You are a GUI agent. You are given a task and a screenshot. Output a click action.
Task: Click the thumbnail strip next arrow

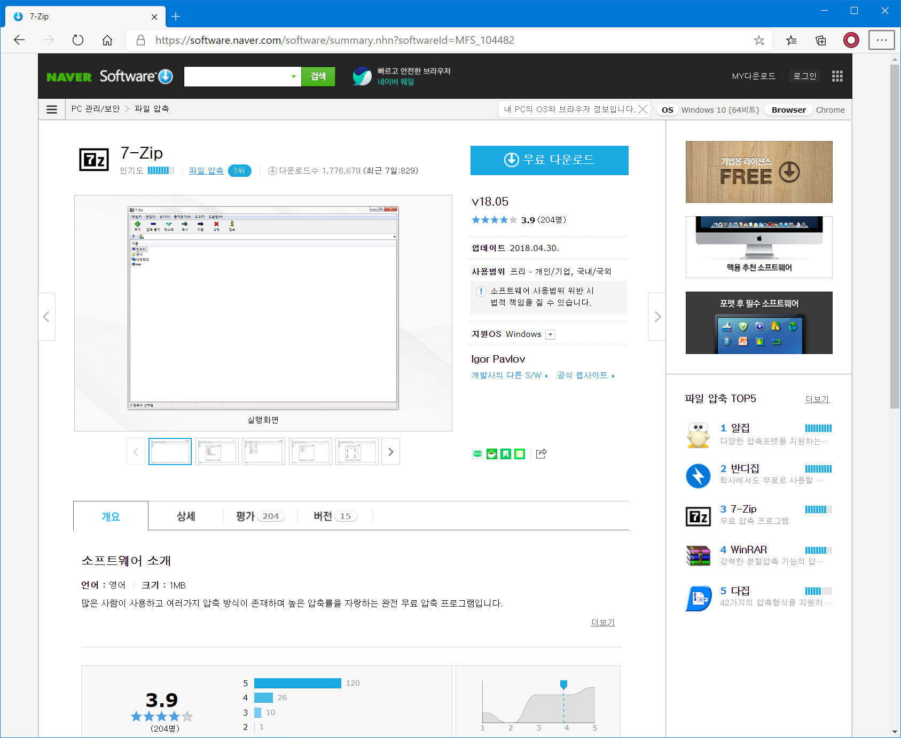(391, 452)
